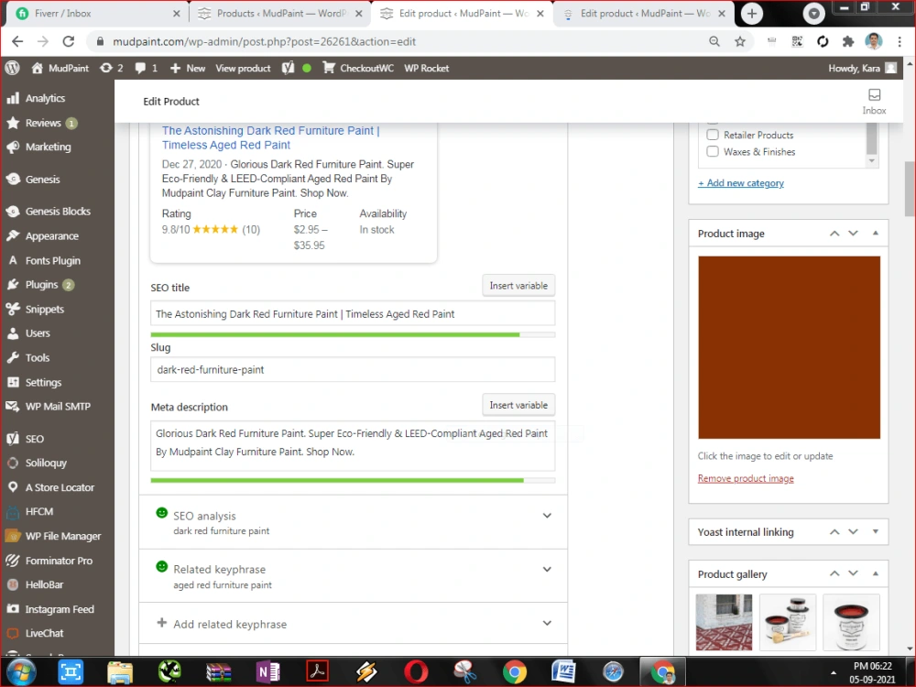Check the Retailer Products category

[713, 135]
